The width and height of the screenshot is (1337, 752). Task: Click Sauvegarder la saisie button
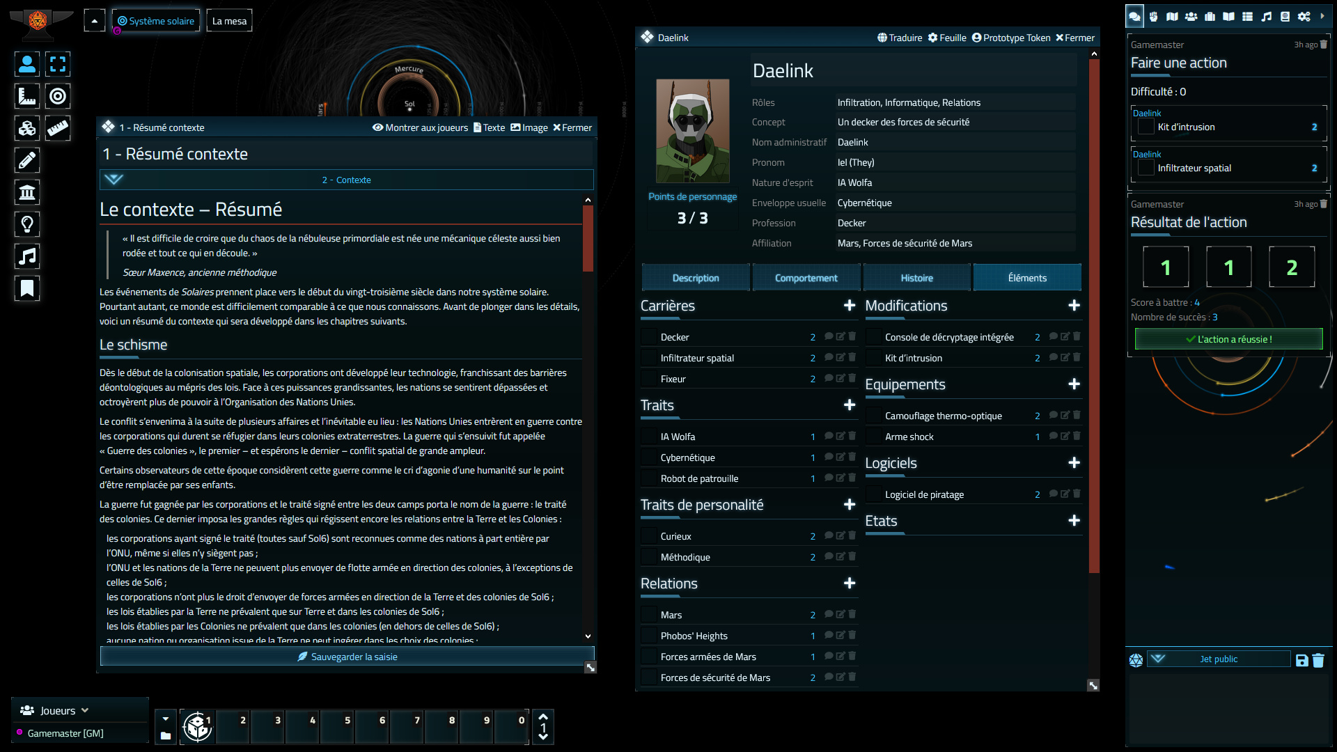point(347,657)
